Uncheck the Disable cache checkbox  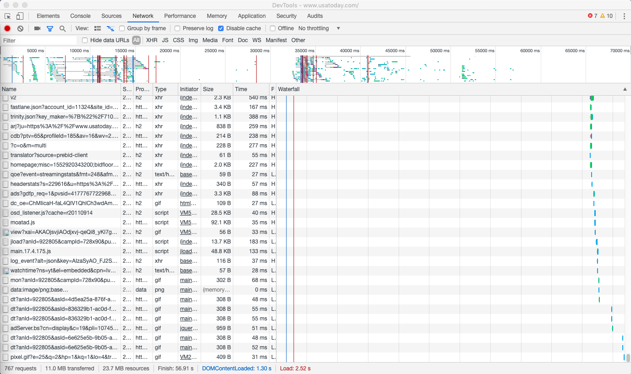[221, 28]
